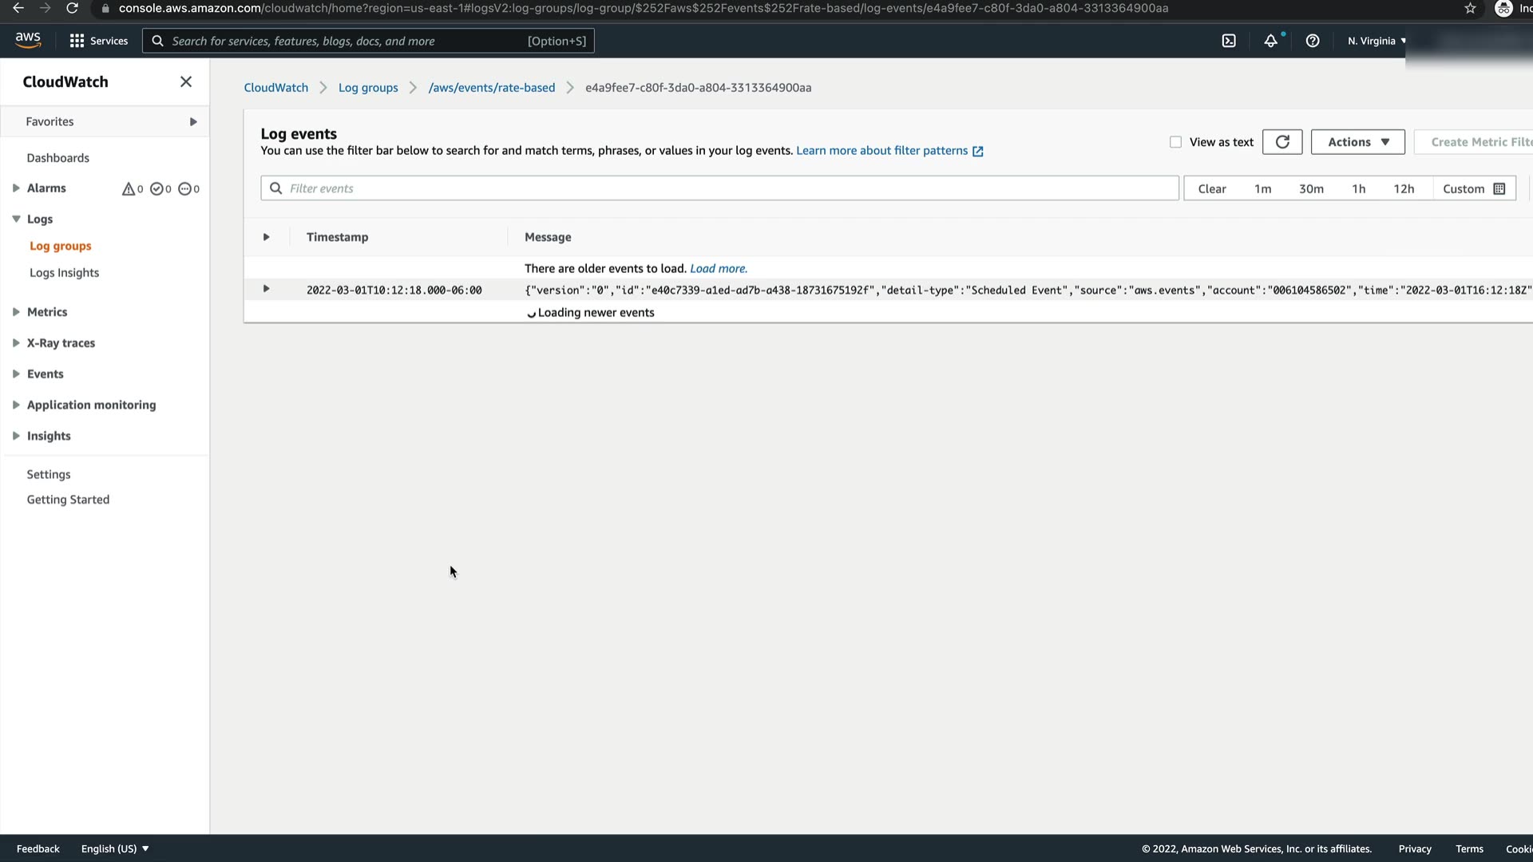Click the Filter events search field
The width and height of the screenshot is (1533, 862).
719,188
